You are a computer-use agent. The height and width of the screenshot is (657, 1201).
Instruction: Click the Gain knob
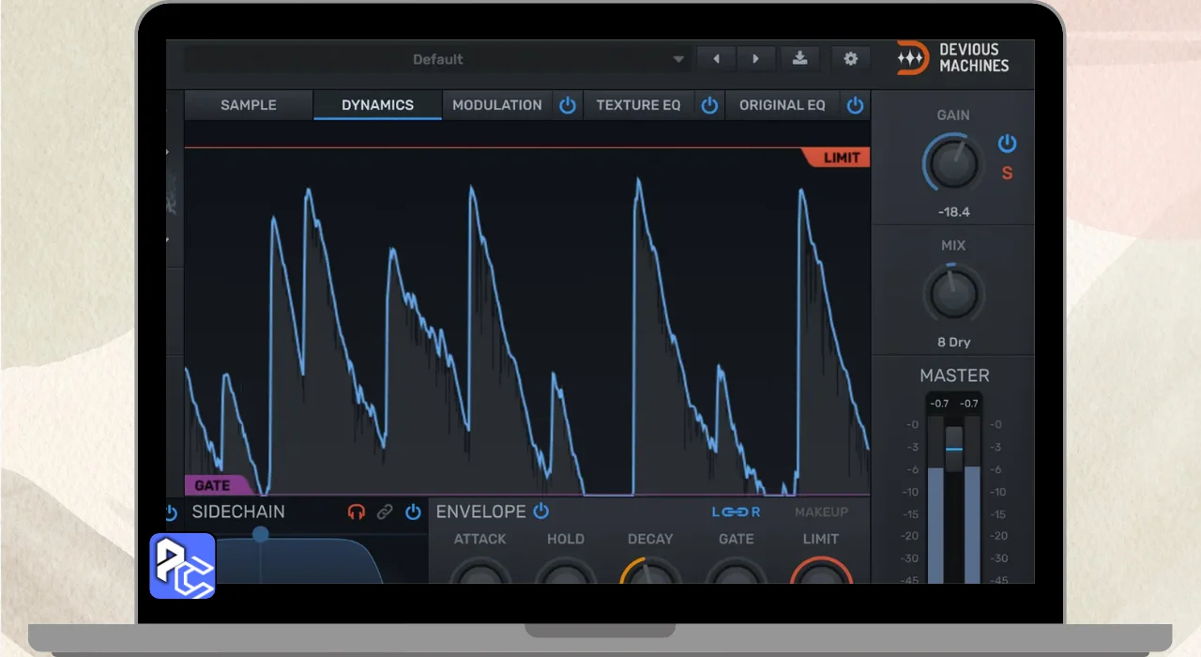[953, 164]
